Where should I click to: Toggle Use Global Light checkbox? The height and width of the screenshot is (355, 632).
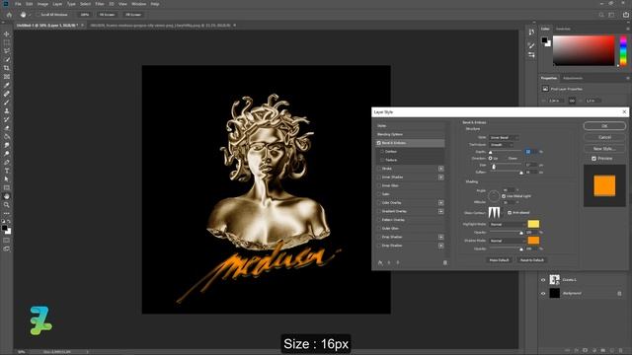point(504,196)
